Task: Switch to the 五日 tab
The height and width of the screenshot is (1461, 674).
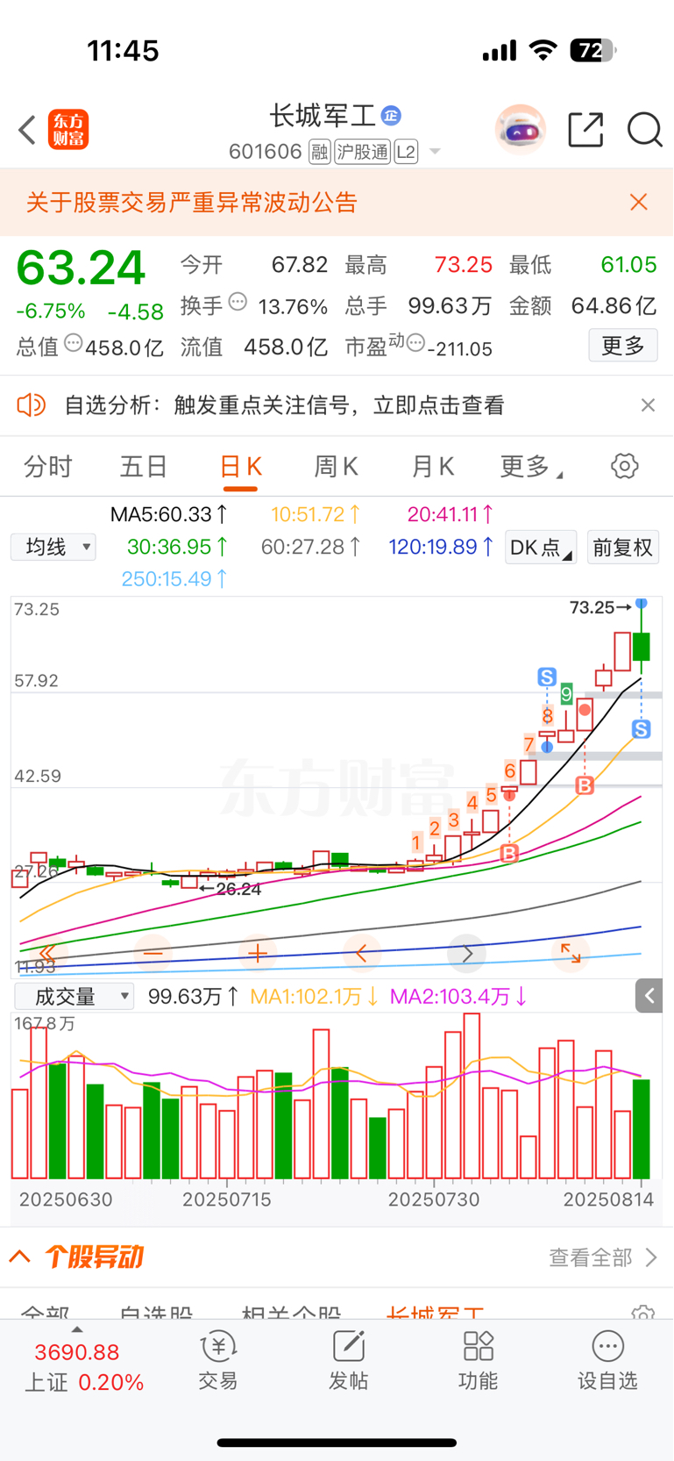Action: [144, 466]
